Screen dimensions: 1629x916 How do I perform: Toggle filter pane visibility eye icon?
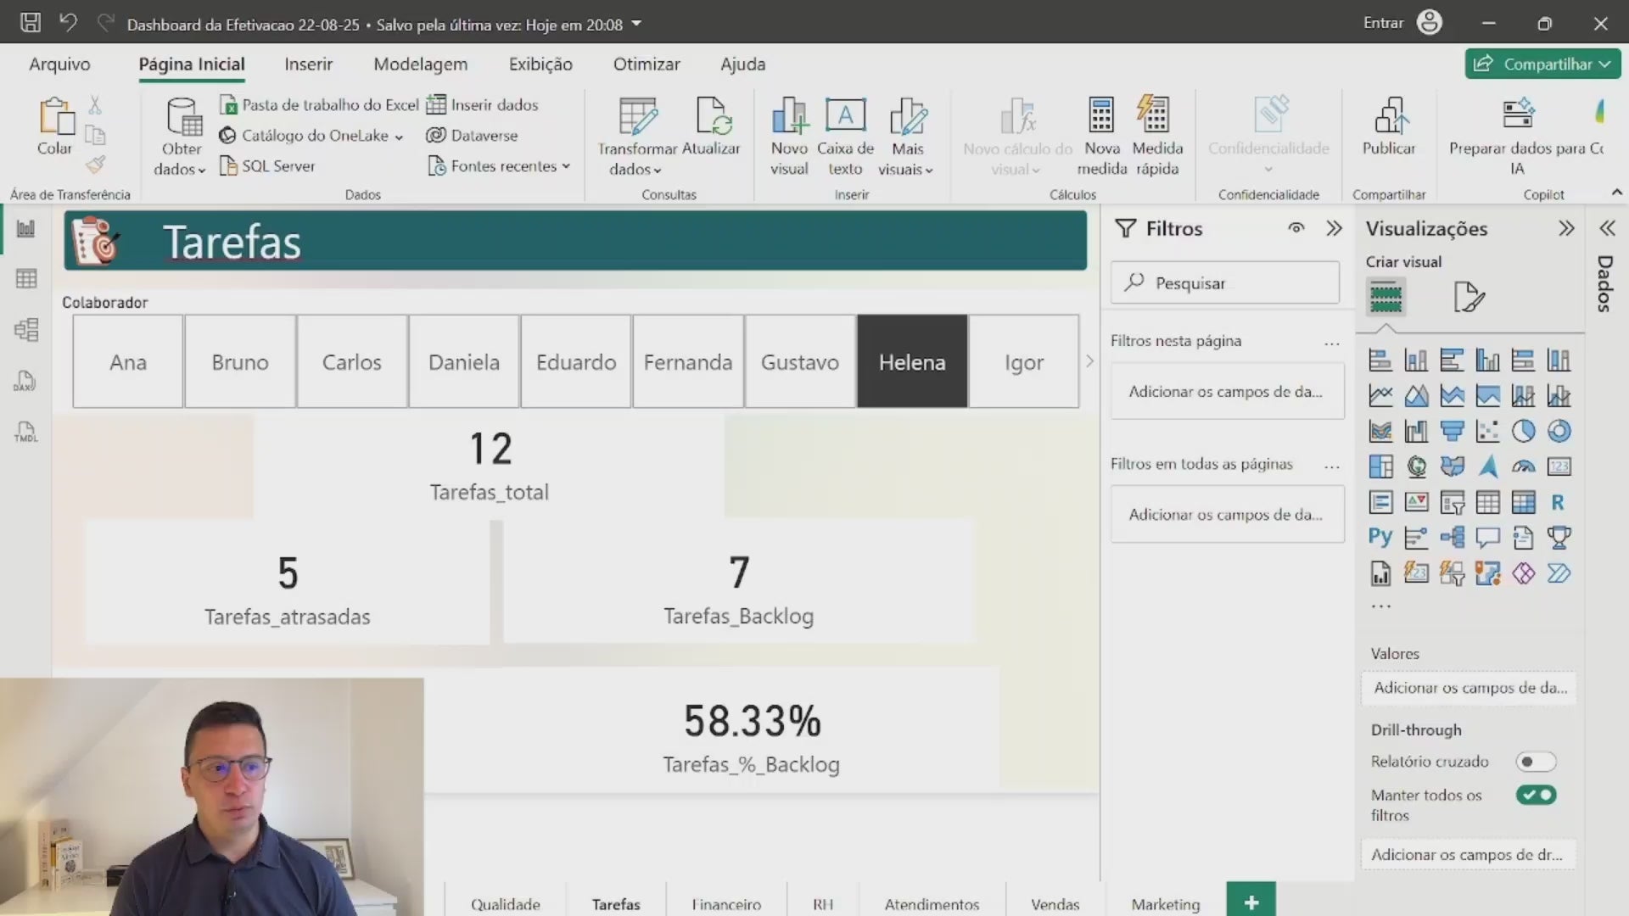(1296, 228)
